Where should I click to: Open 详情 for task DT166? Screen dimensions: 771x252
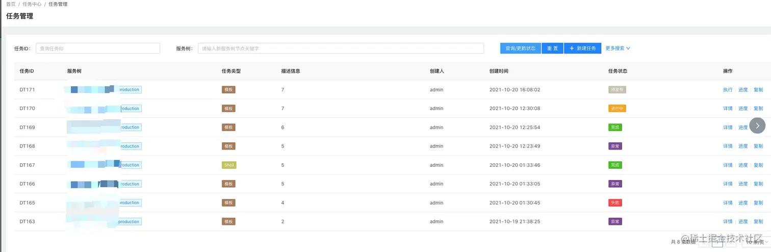pos(728,184)
